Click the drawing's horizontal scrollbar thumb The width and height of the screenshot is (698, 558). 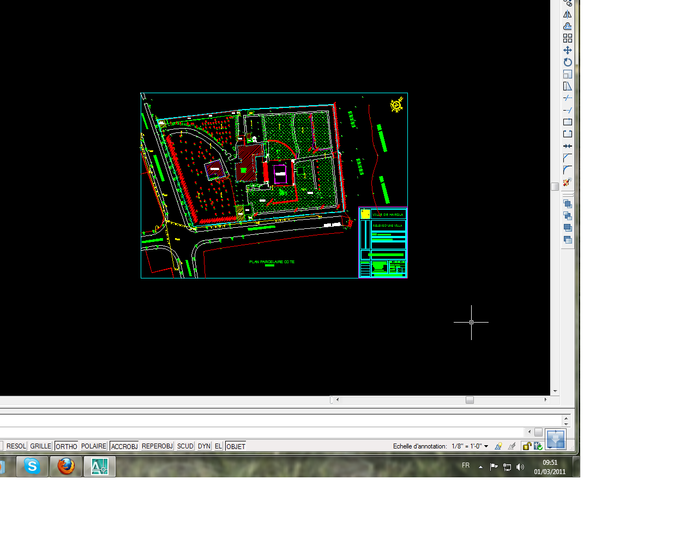(x=470, y=400)
